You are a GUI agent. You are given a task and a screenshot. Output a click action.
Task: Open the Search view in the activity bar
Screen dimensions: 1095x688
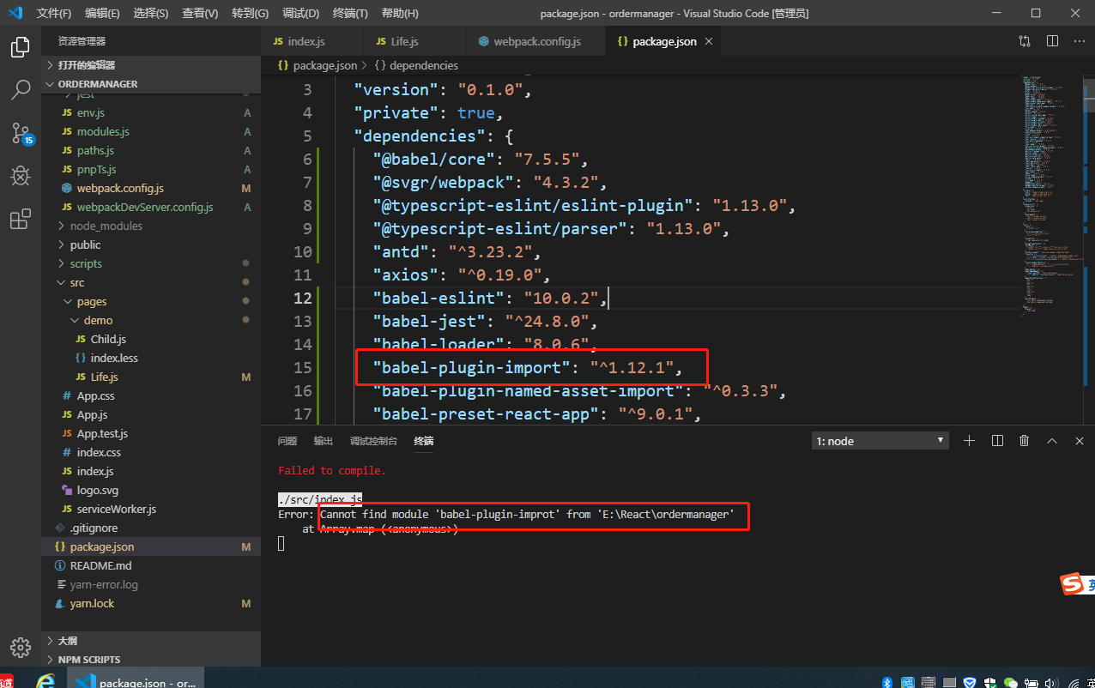point(21,90)
